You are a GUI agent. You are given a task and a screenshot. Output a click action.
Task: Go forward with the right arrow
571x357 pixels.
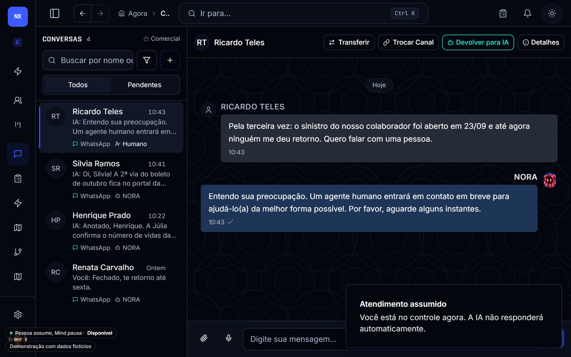pos(100,13)
